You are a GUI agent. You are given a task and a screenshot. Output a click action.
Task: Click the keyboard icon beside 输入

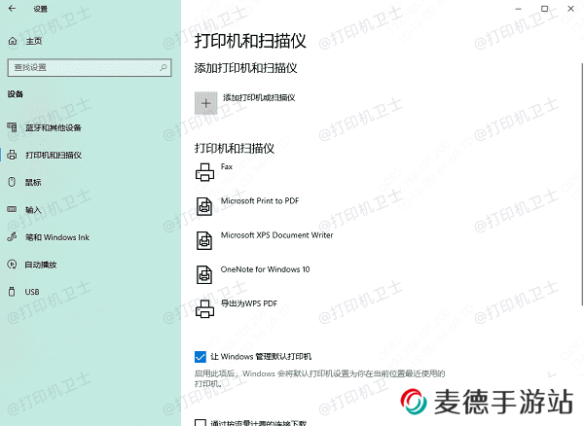click(x=12, y=209)
